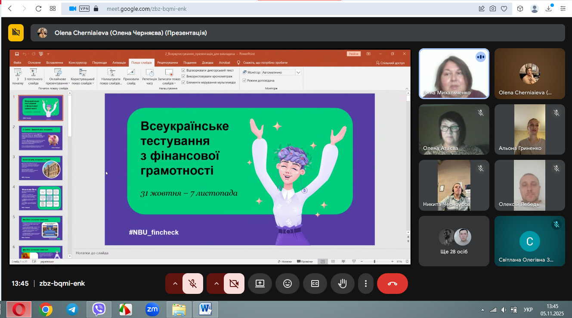Expand the camera video settings arrow
572x318 pixels.
216,284
